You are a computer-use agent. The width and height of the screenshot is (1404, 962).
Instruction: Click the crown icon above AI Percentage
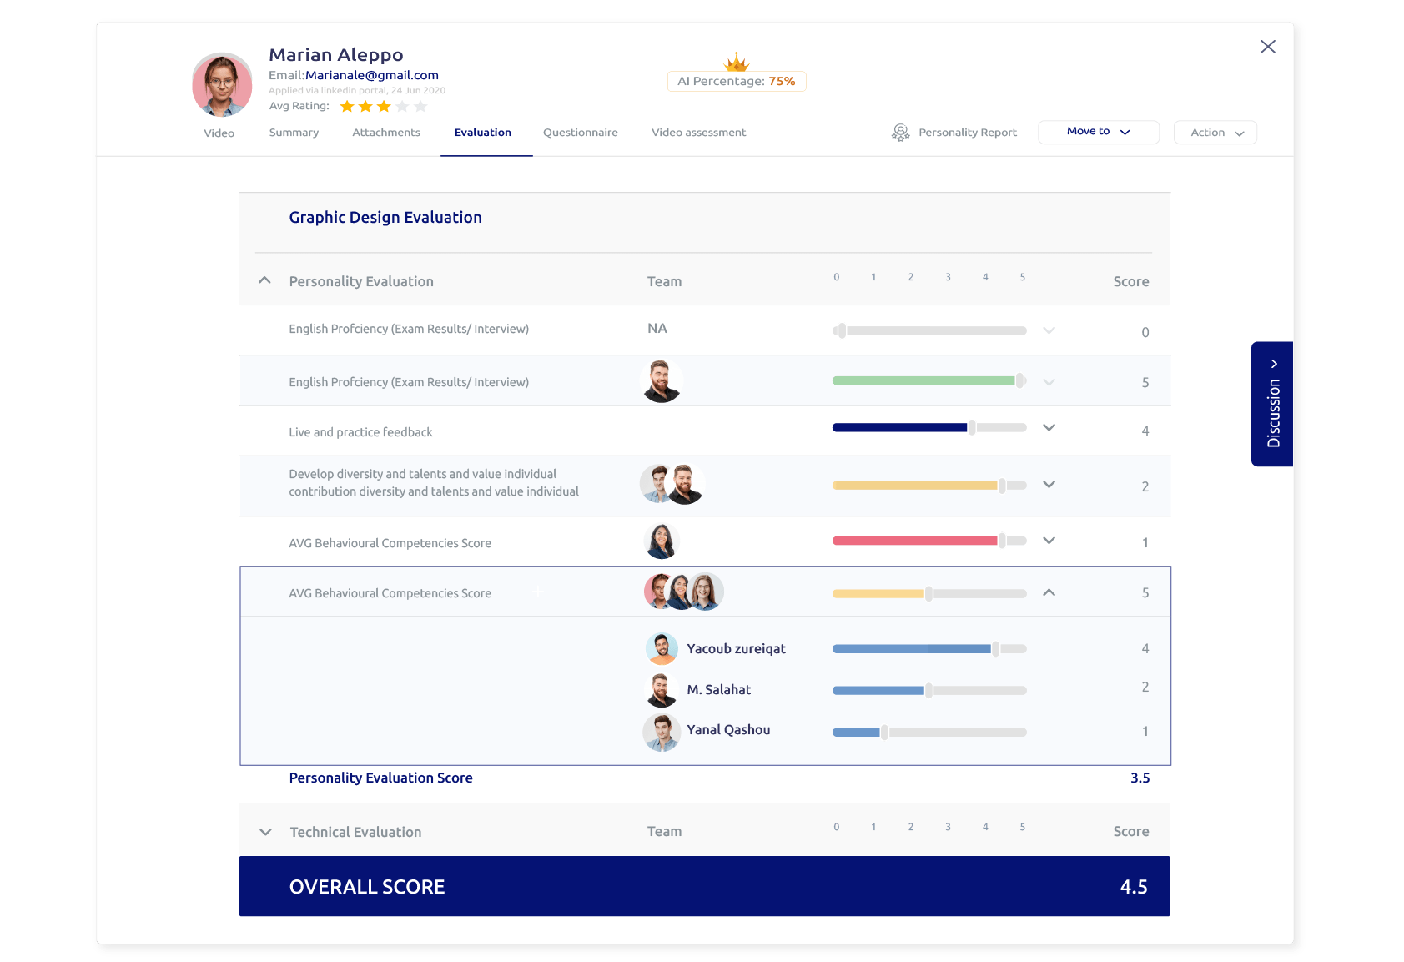tap(737, 63)
